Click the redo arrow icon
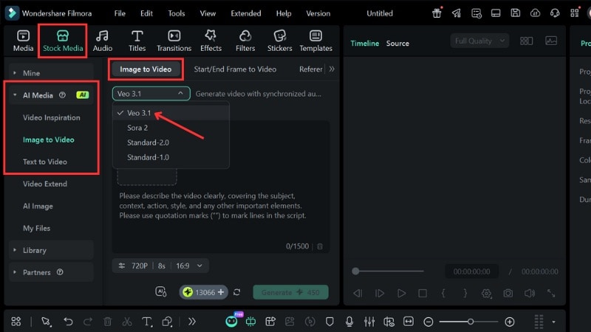Image resolution: width=591 pixels, height=332 pixels. pos(88,322)
